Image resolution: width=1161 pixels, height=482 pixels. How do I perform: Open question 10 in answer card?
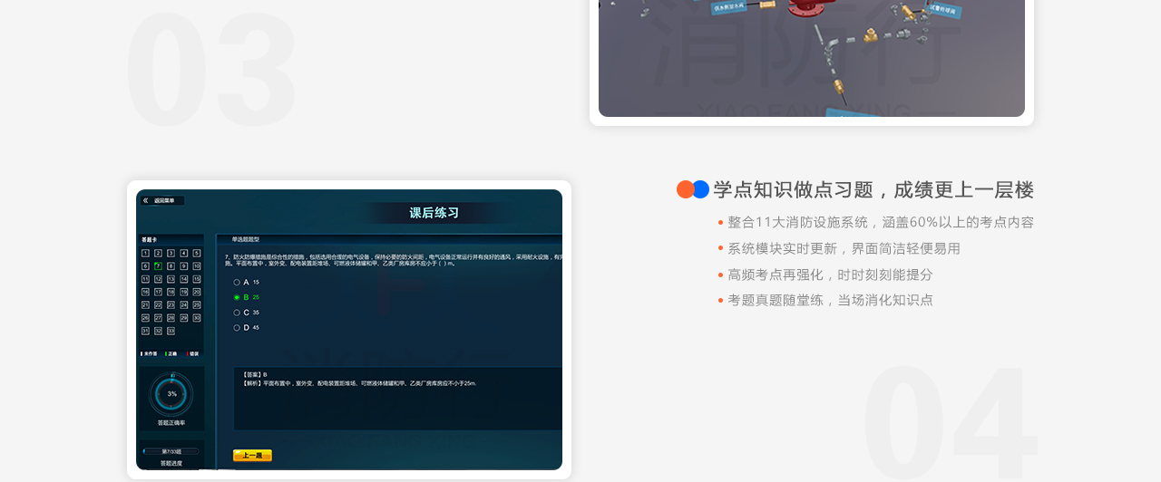click(x=197, y=266)
